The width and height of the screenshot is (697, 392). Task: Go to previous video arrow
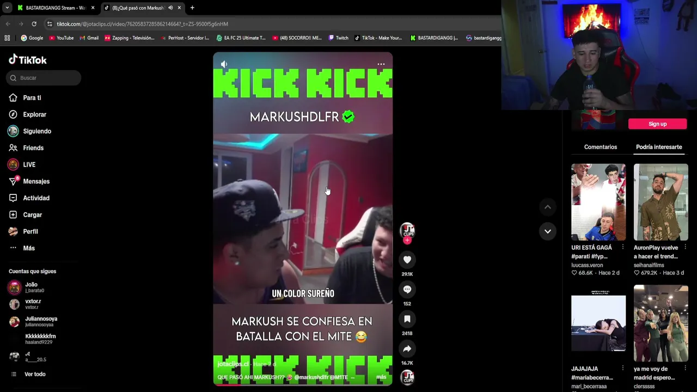pyautogui.click(x=548, y=207)
